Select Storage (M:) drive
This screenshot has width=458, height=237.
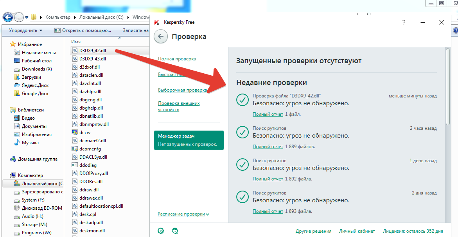pos(34,224)
